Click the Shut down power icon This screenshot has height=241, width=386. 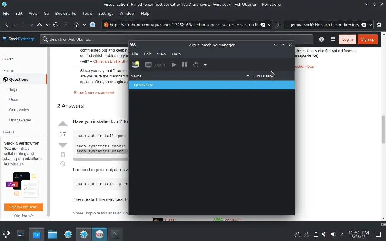click(x=196, y=64)
